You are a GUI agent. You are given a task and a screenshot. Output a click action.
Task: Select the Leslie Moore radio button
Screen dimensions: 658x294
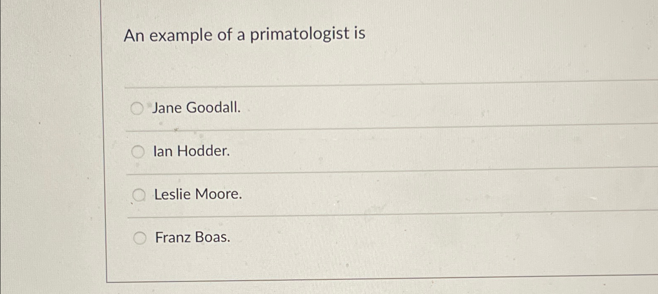[x=138, y=195]
